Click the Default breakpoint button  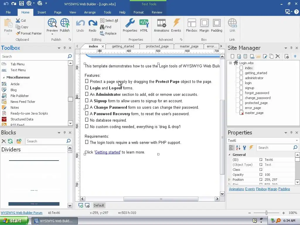click(99, 205)
